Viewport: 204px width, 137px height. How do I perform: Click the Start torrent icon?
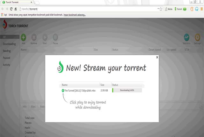point(45,37)
